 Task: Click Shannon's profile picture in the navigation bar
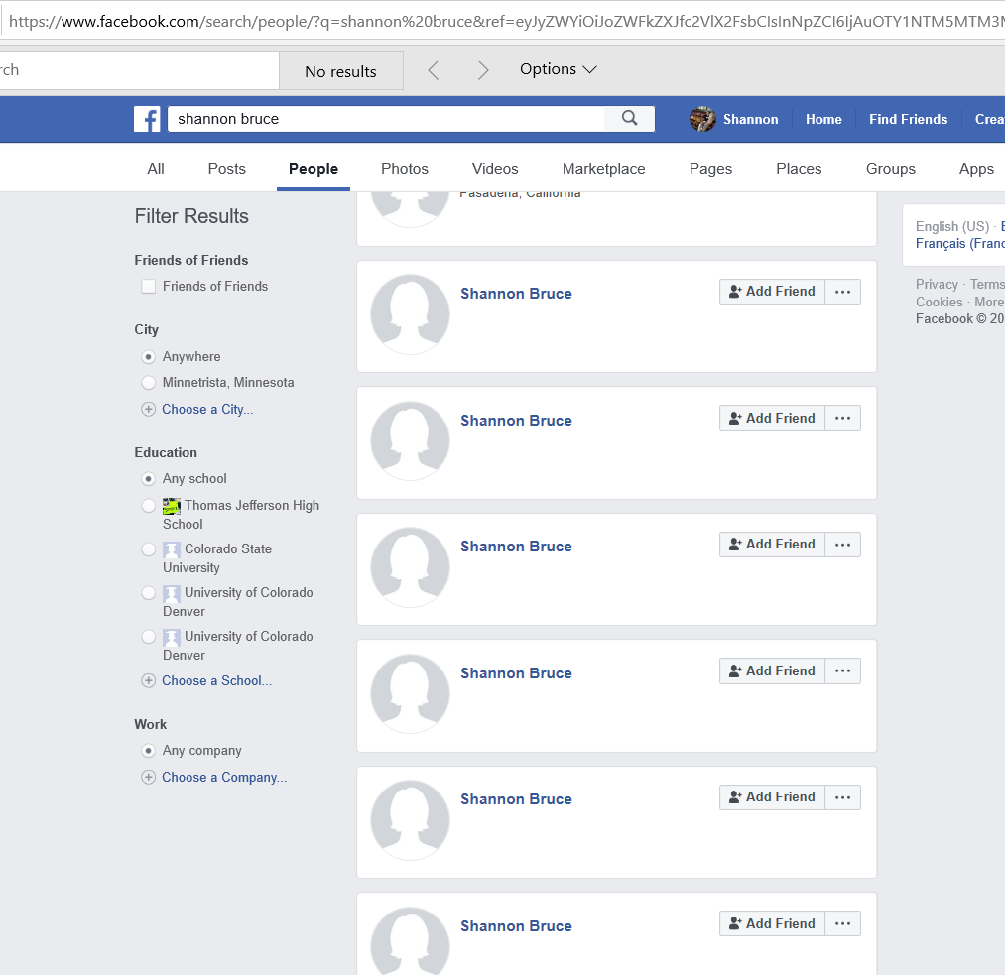click(x=702, y=118)
